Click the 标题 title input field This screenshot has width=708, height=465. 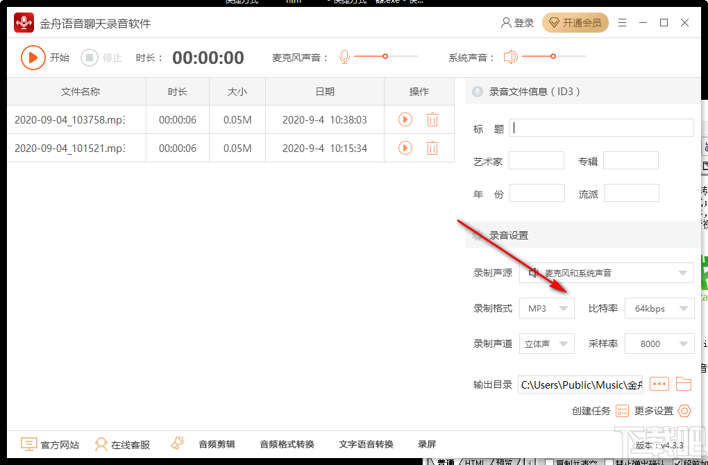(x=601, y=128)
